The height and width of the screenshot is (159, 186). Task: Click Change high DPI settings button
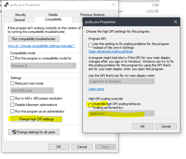pos(36,119)
